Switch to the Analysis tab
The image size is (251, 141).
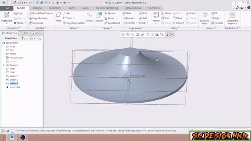point(37,8)
